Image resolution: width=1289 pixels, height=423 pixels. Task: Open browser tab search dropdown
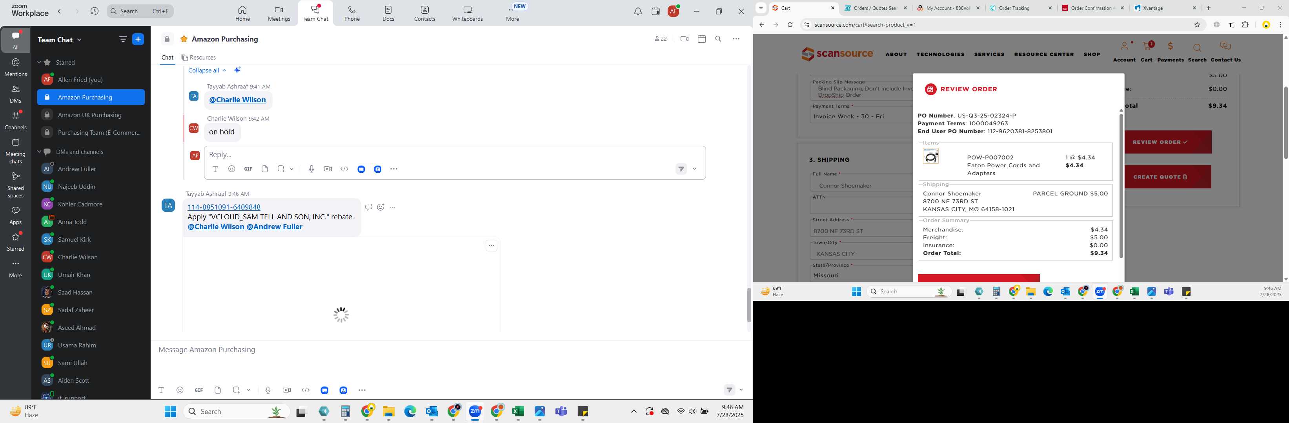point(761,8)
